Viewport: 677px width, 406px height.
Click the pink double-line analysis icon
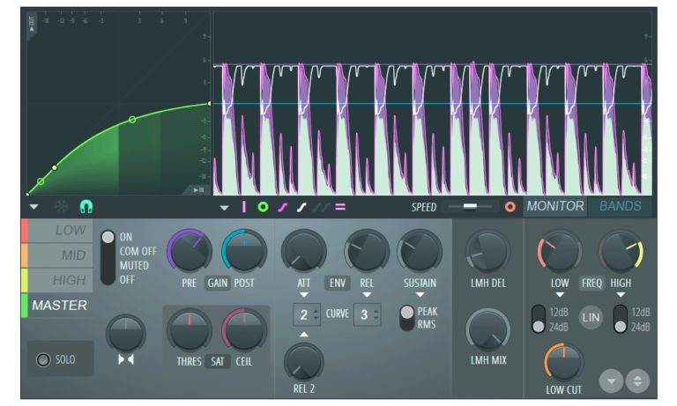point(339,207)
